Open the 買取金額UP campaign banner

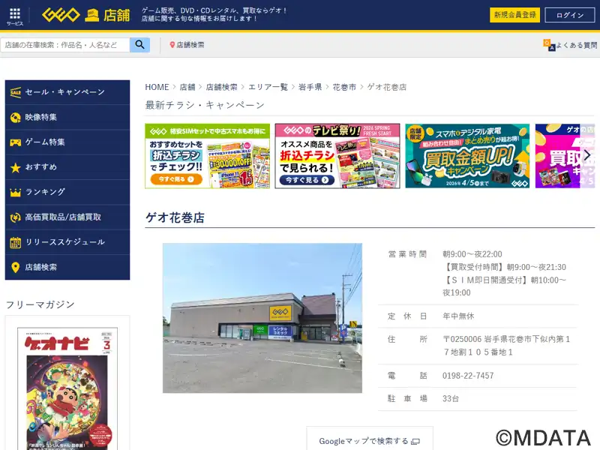click(x=467, y=156)
